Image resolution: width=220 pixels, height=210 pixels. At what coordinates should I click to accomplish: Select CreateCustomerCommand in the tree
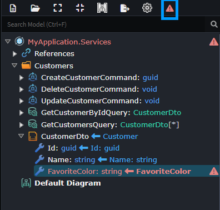click(x=90, y=78)
